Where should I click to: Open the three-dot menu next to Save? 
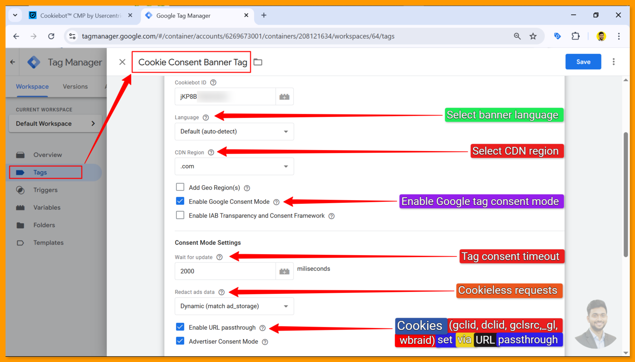tap(614, 62)
